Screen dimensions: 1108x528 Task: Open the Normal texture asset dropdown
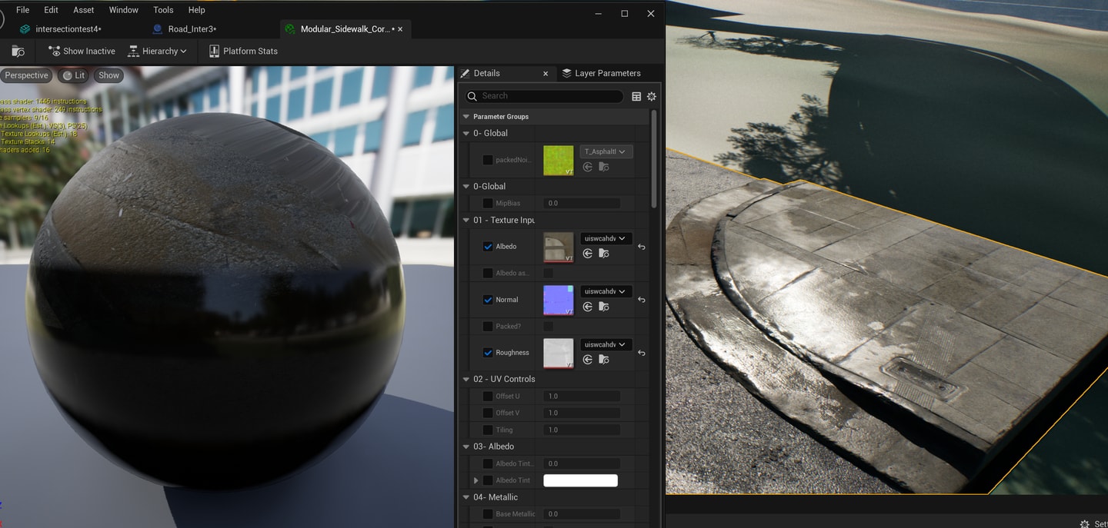click(605, 291)
